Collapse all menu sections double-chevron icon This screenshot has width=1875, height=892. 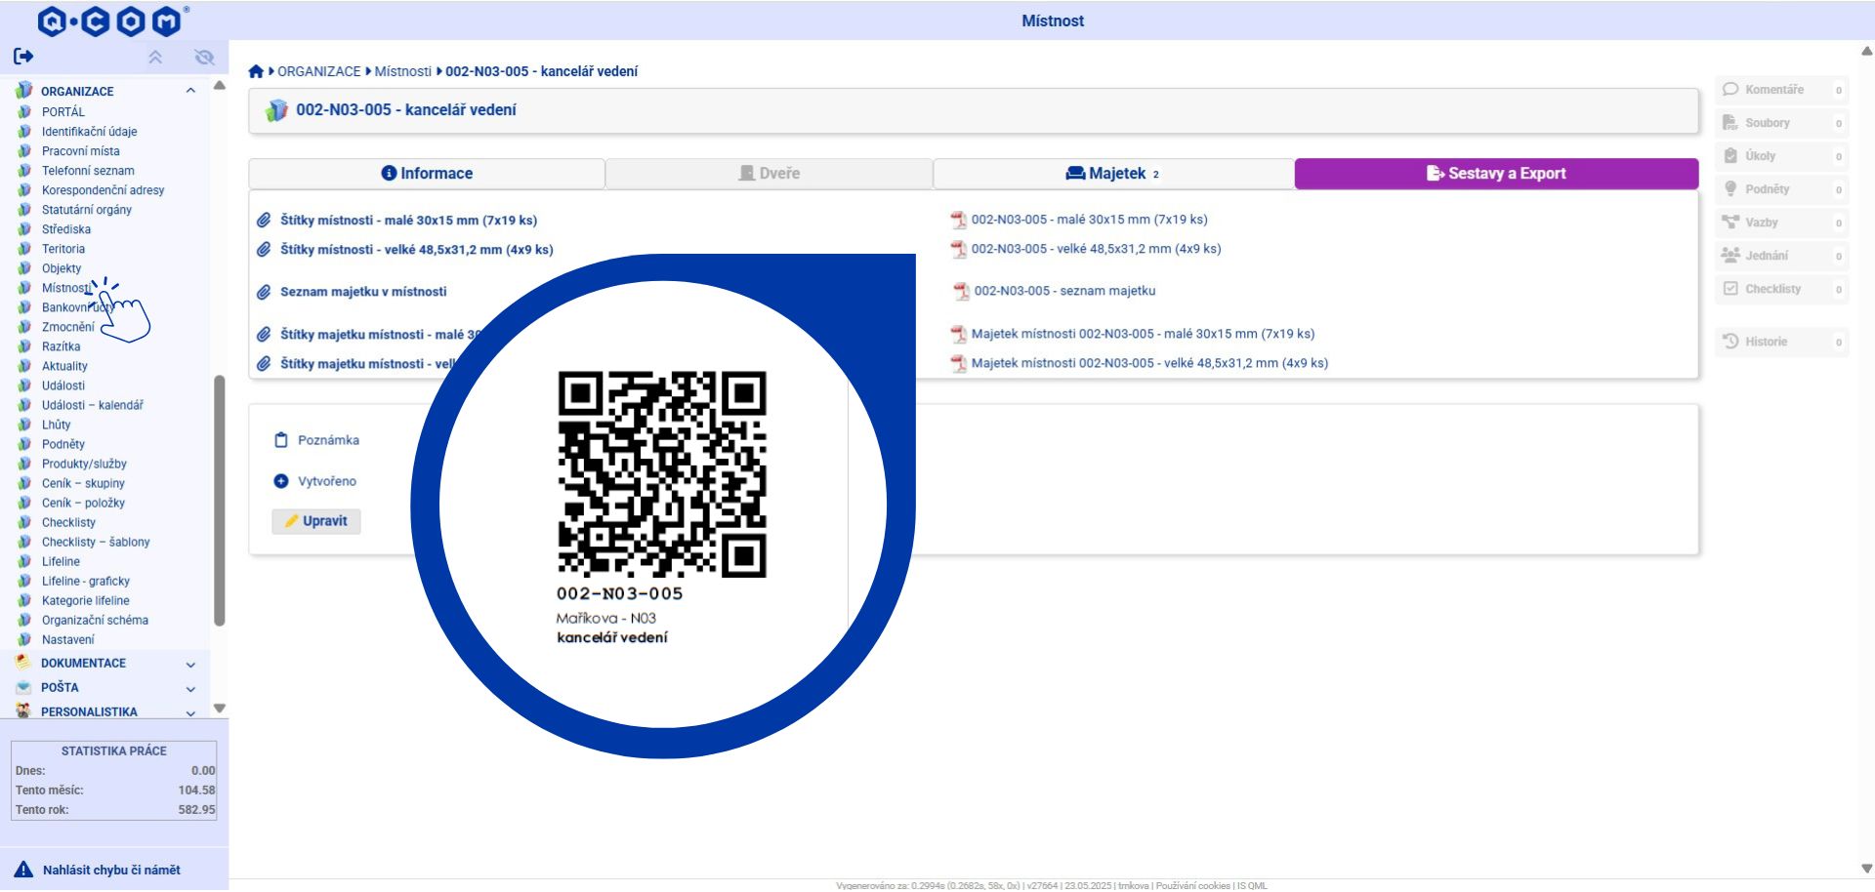coord(155,58)
